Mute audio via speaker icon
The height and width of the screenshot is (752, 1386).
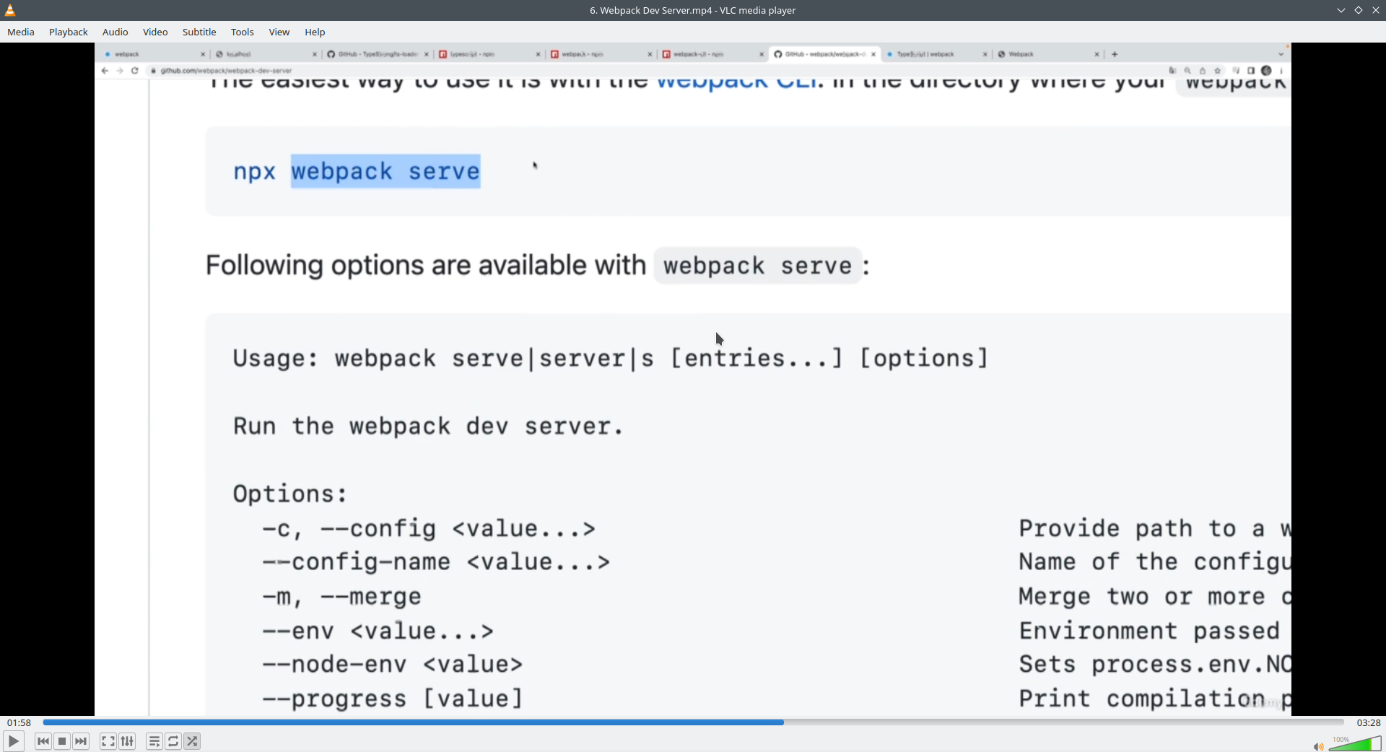click(1317, 746)
